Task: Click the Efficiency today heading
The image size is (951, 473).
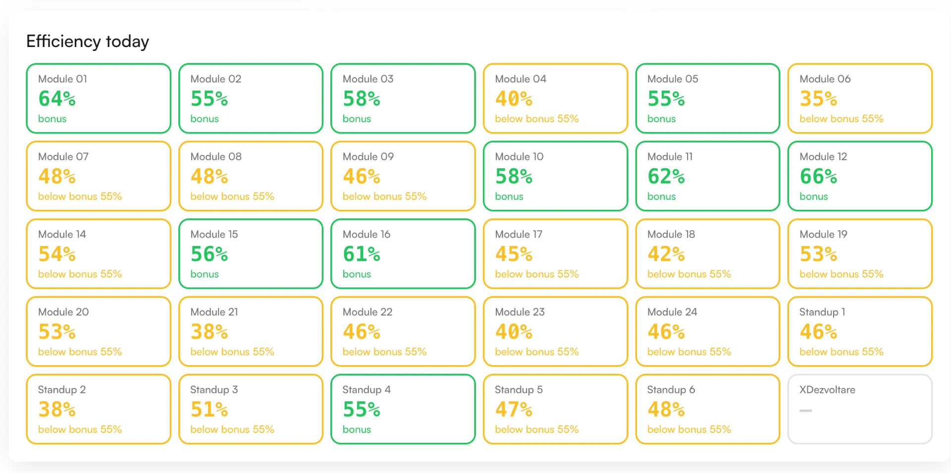Action: (x=88, y=42)
